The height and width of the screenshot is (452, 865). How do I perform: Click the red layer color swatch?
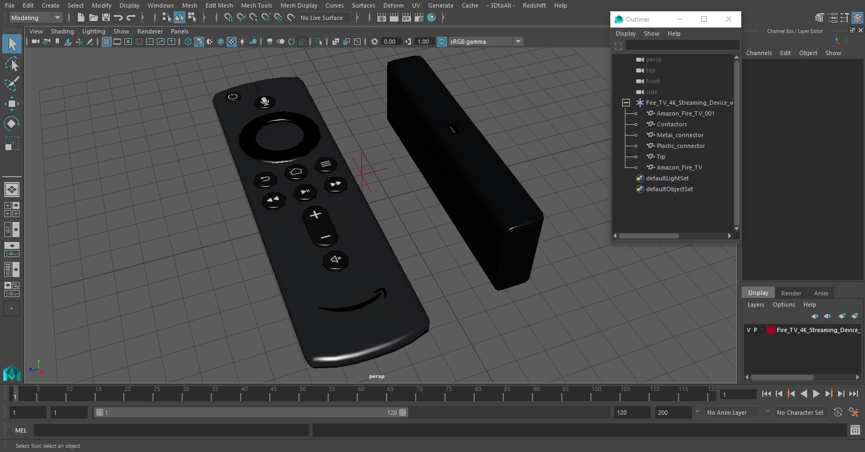tap(771, 330)
